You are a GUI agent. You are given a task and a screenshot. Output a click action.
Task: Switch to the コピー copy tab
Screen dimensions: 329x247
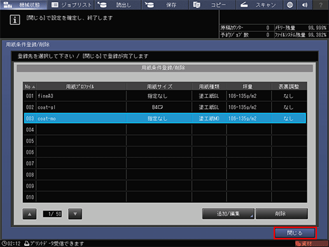pos(213,4)
